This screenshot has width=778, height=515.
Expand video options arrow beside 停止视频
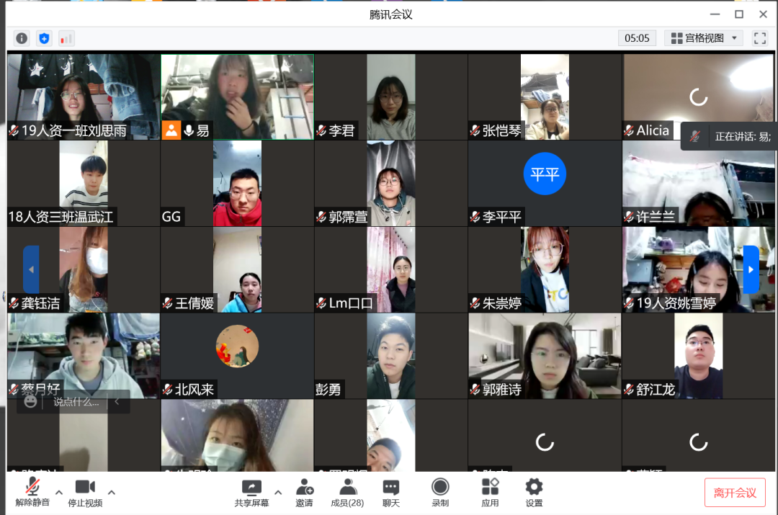point(112,493)
